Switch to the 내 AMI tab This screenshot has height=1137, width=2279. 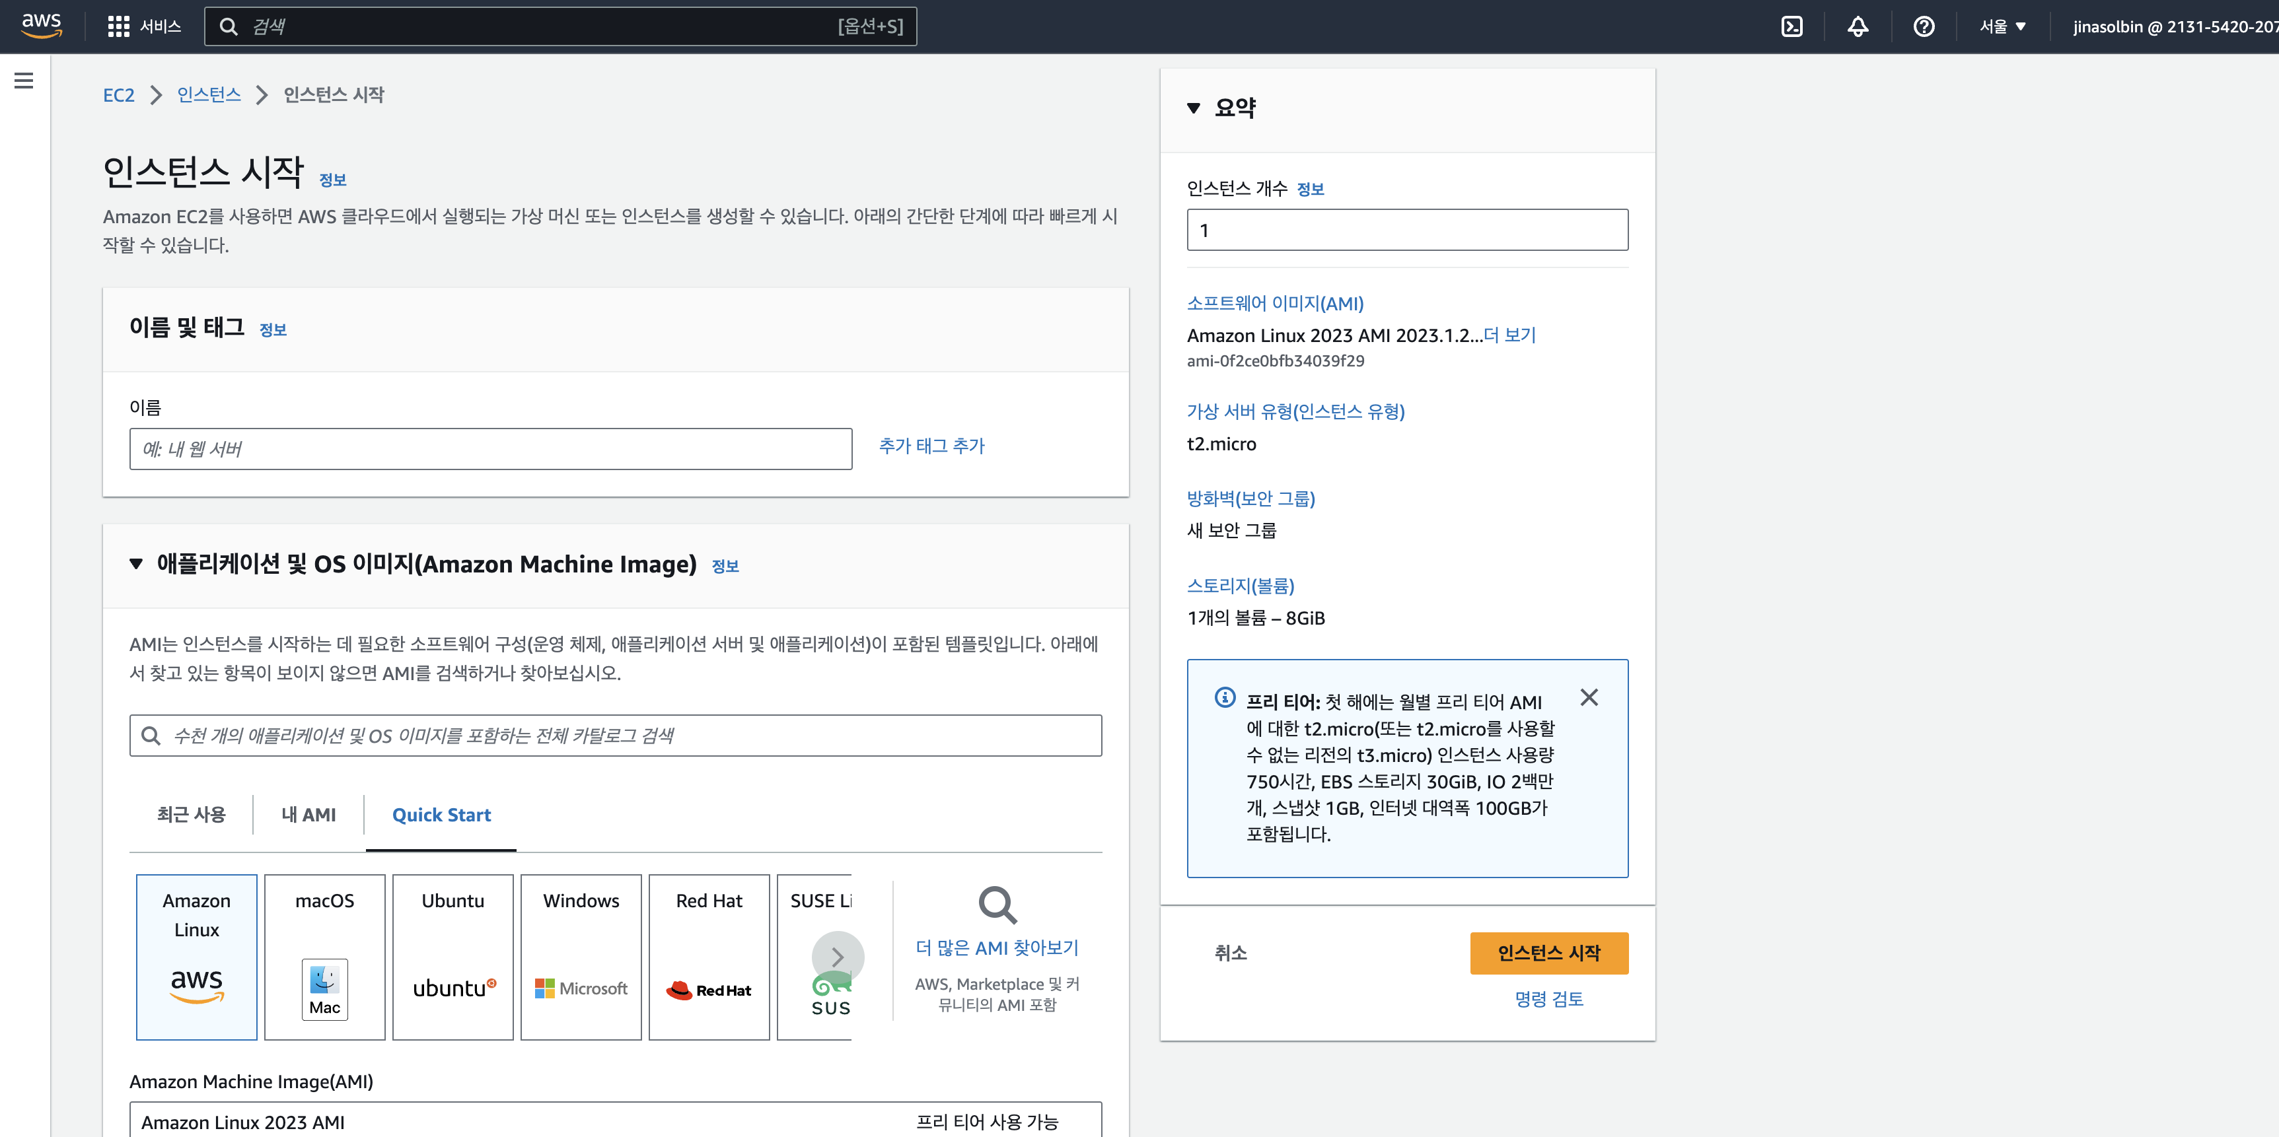pos(308,814)
